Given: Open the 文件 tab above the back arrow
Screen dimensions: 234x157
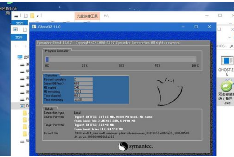Looking at the screenshot, I should click(19, 37).
